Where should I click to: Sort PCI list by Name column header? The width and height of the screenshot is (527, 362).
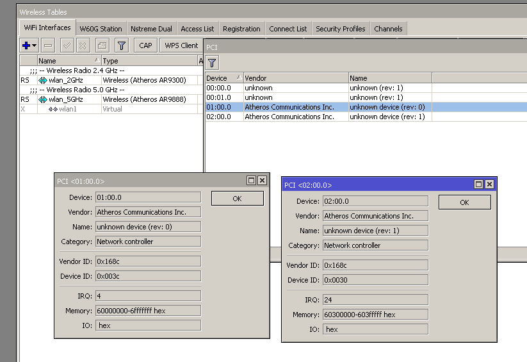pyautogui.click(x=390, y=78)
